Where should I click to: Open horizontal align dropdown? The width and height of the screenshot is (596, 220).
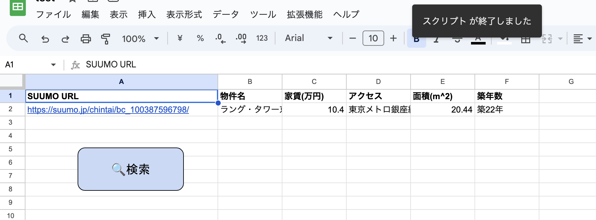click(x=582, y=39)
